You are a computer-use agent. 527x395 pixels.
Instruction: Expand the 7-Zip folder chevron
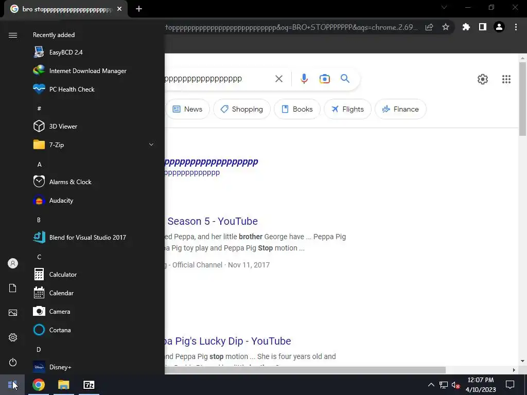click(151, 145)
